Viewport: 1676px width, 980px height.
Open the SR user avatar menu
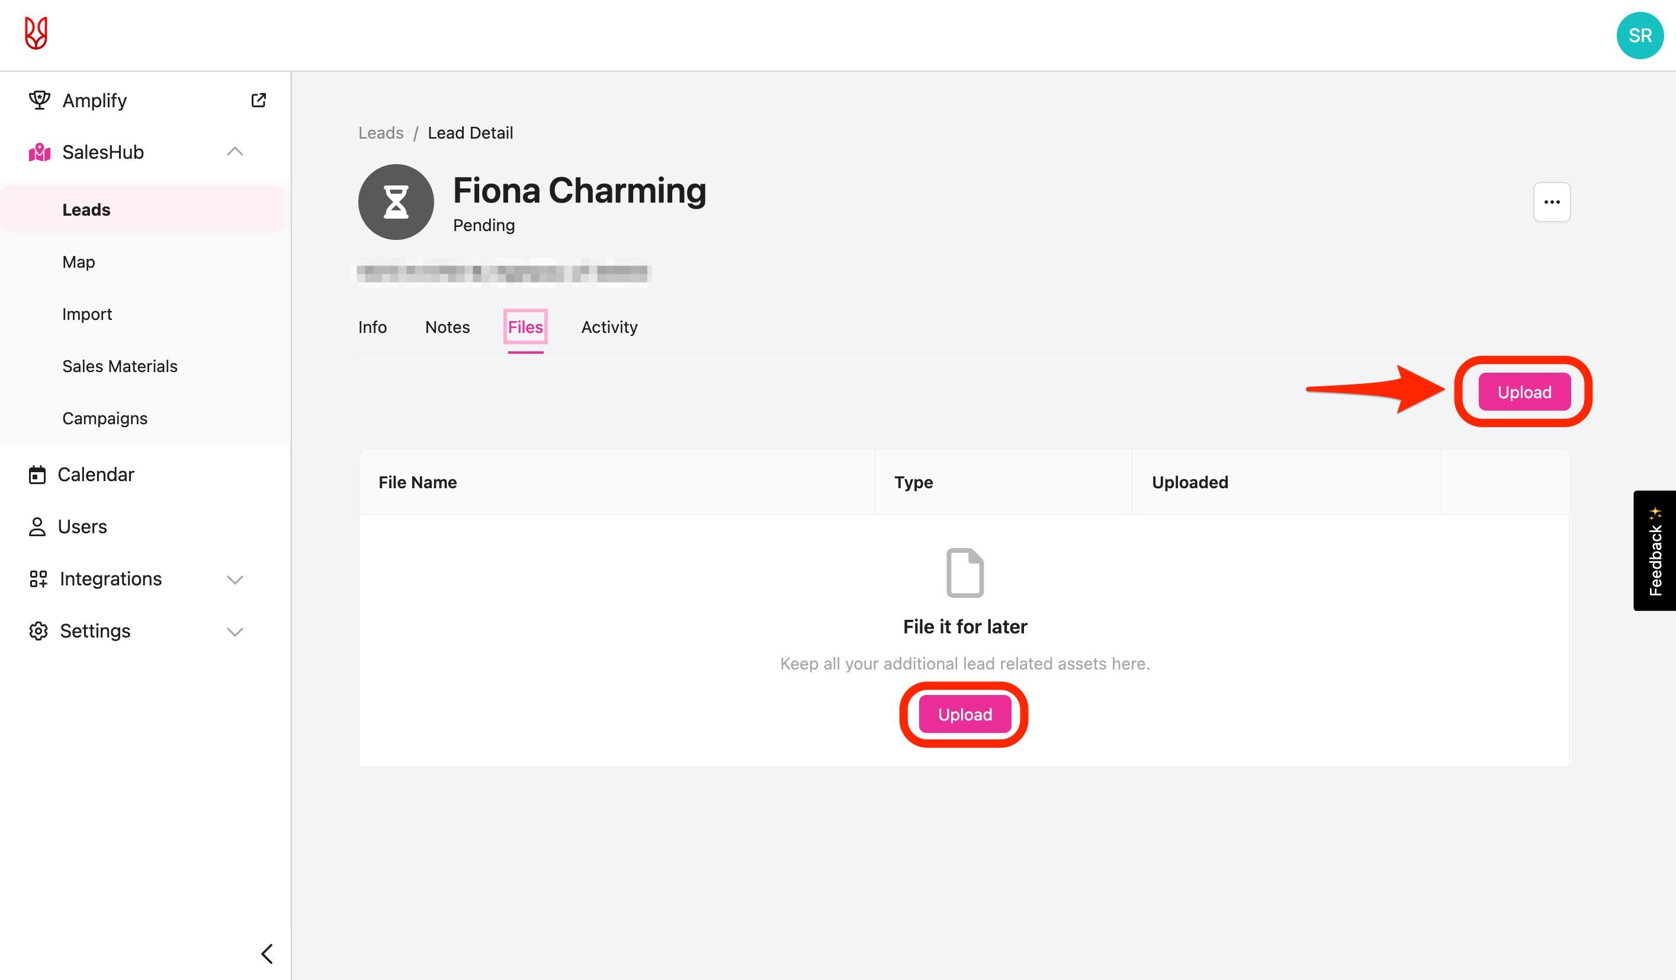[x=1639, y=36]
